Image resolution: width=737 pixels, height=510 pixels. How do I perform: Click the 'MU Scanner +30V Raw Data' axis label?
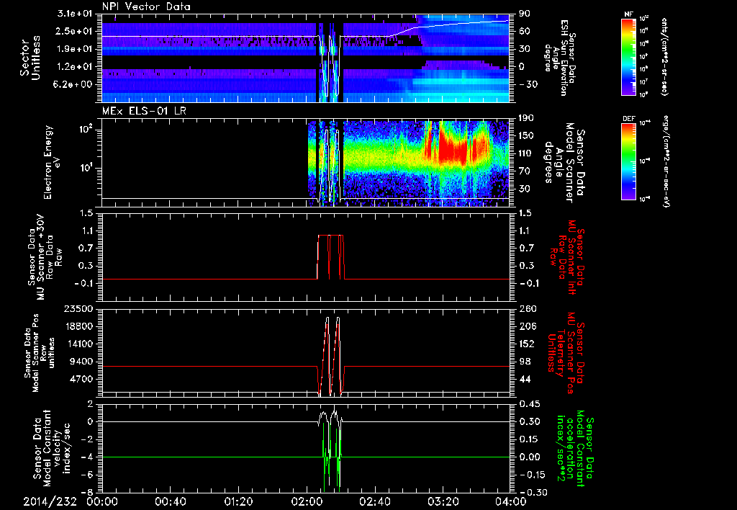point(45,258)
